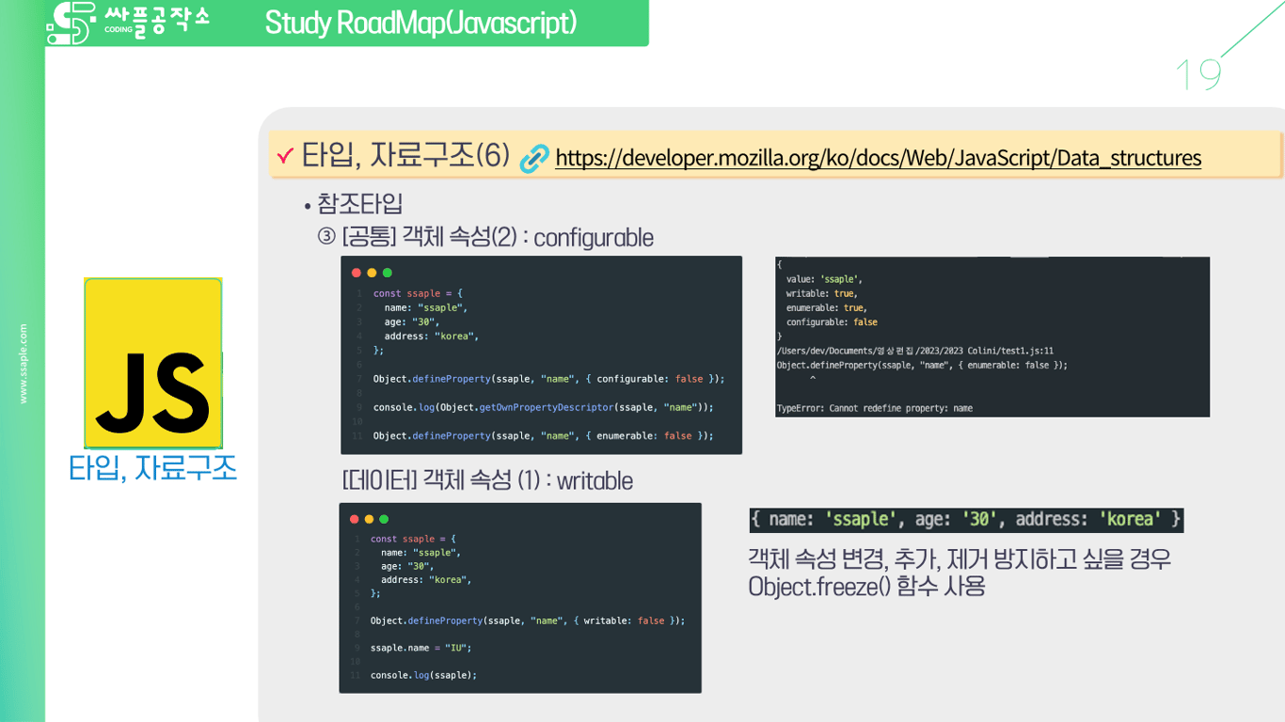
Task: Collapse the [데이터] 객체 속성 (1) writable section
Action: (x=488, y=480)
